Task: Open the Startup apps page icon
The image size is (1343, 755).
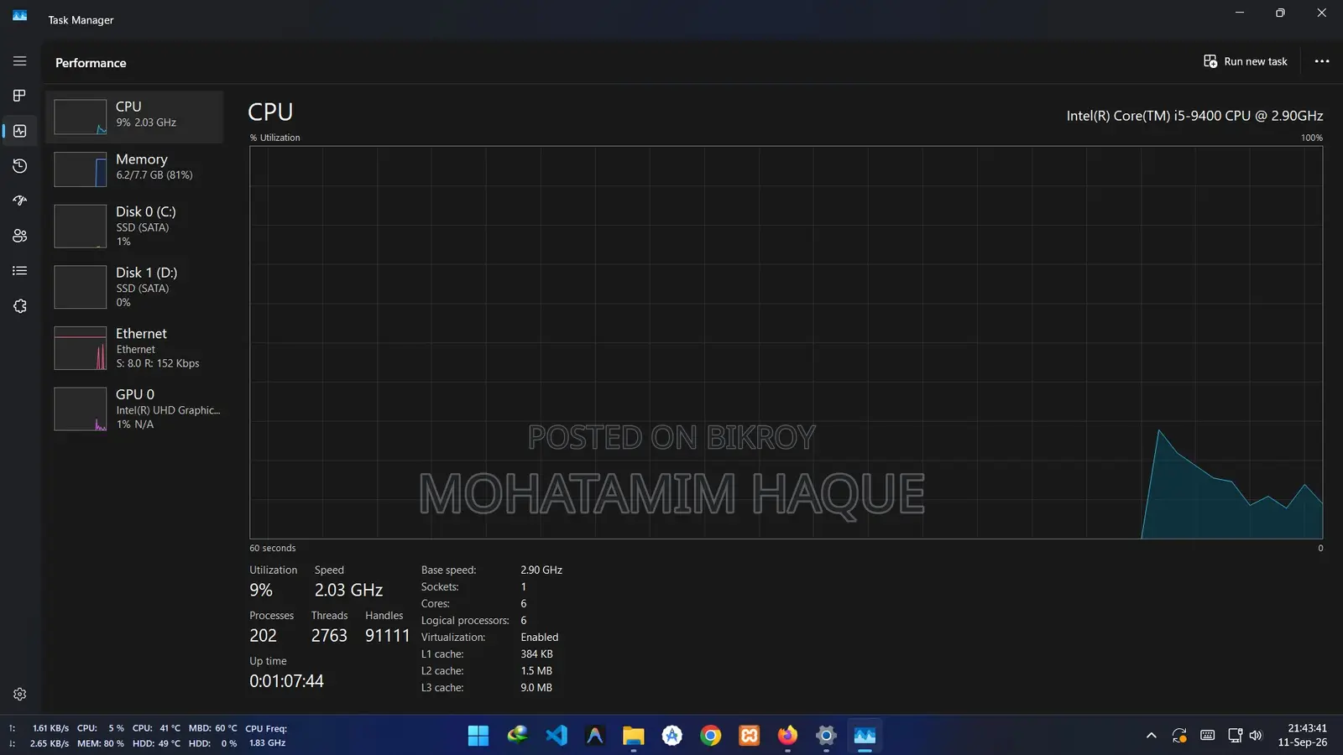Action: tap(19, 200)
